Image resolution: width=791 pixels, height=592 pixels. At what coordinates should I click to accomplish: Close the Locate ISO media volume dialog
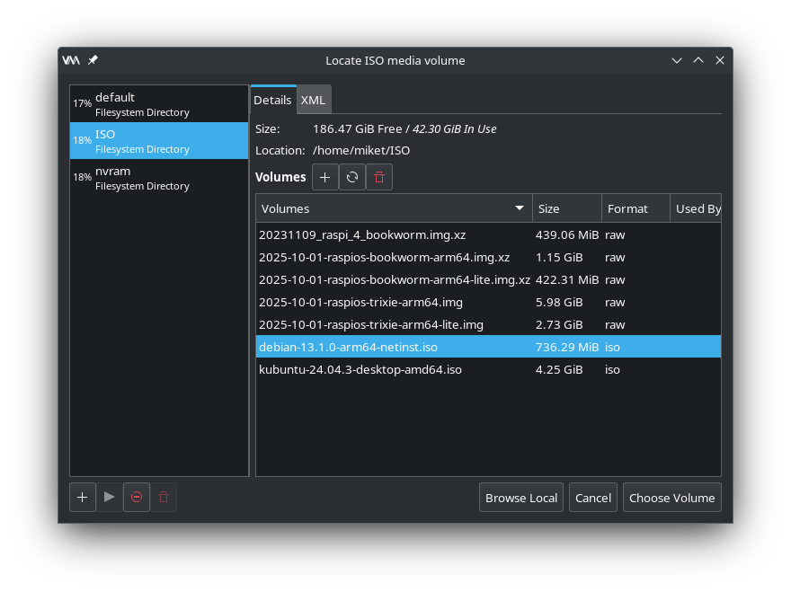720,60
